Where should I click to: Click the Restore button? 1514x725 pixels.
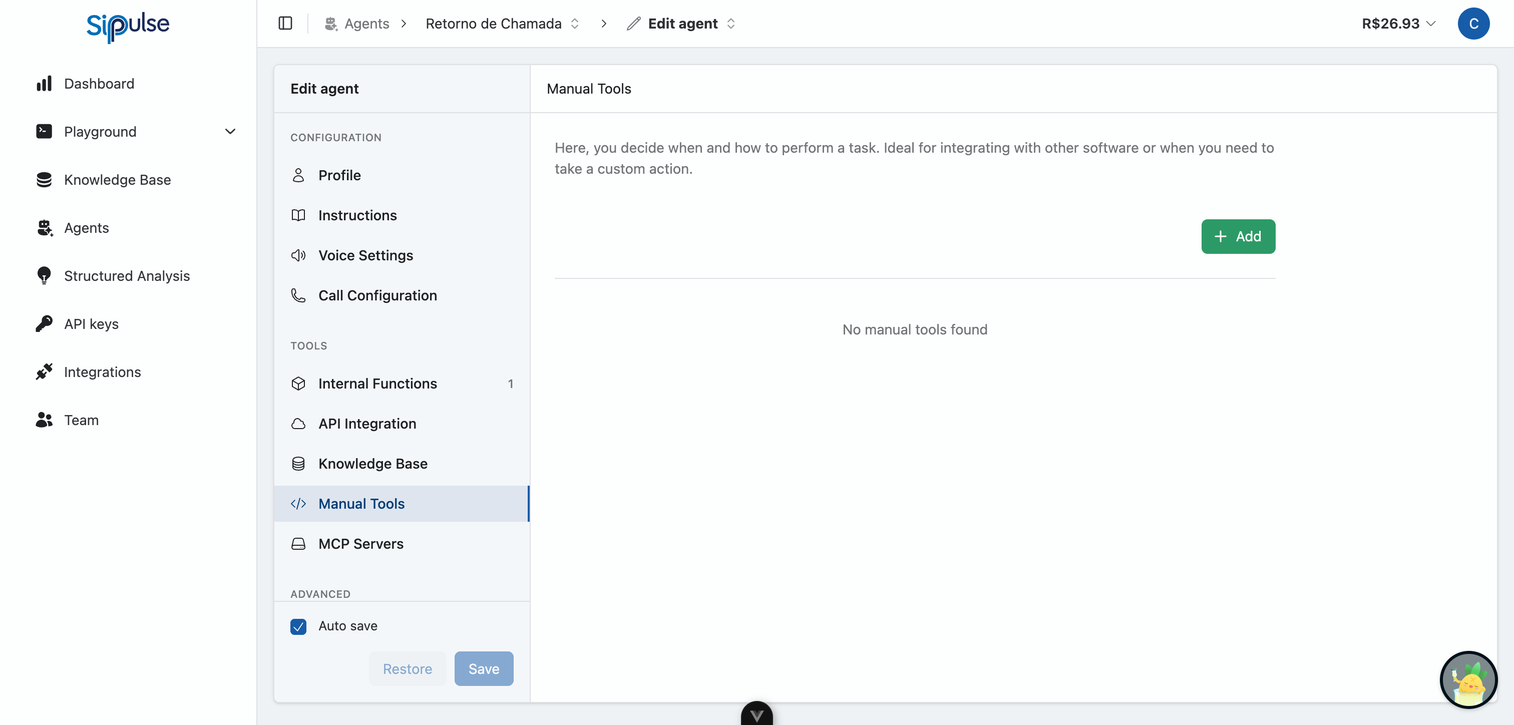click(x=408, y=668)
